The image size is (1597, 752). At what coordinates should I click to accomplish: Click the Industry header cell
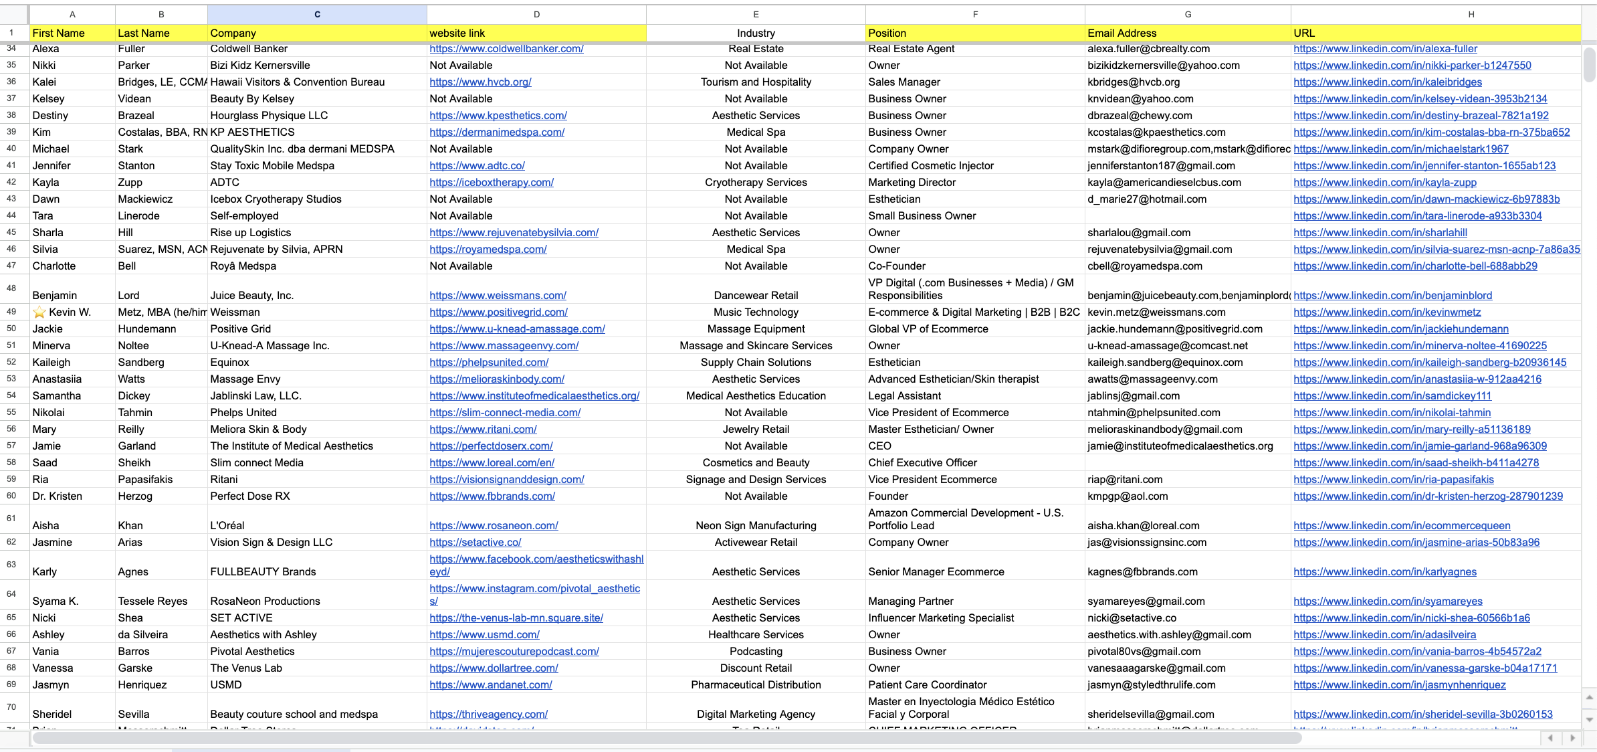pyautogui.click(x=756, y=33)
